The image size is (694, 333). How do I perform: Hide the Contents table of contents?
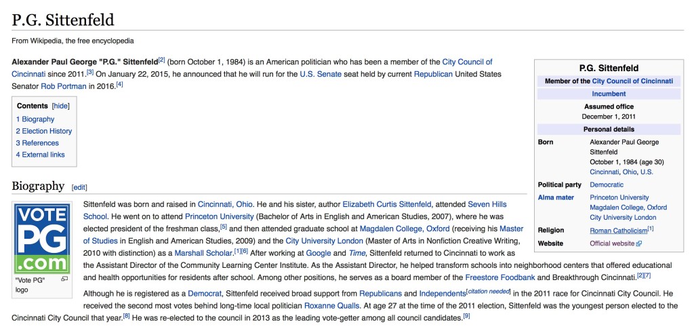point(60,106)
